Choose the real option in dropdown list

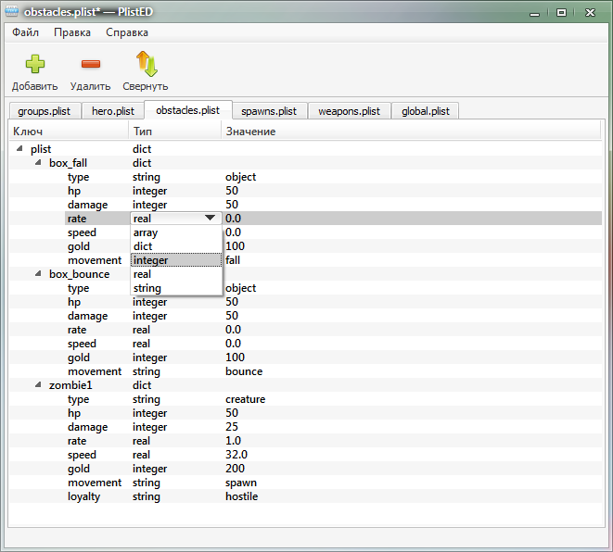[x=176, y=274]
